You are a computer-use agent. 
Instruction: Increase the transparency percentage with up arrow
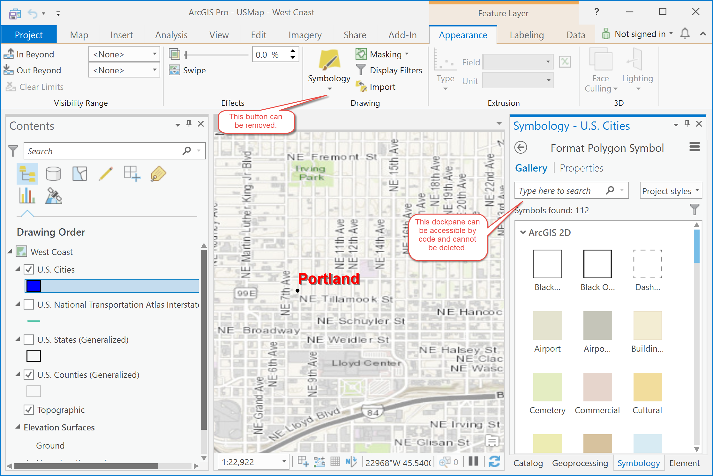click(293, 51)
